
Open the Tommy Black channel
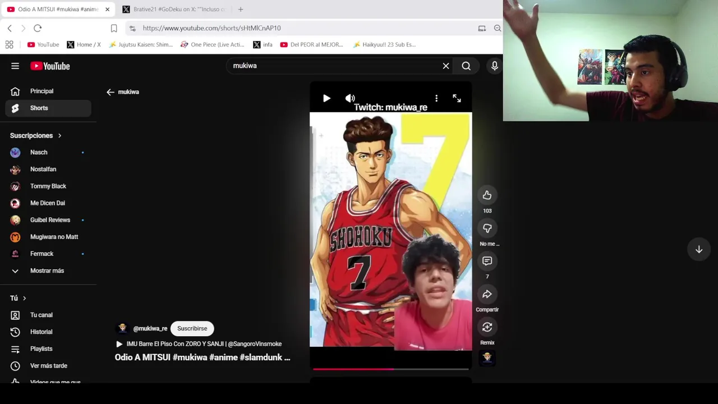pyautogui.click(x=48, y=186)
